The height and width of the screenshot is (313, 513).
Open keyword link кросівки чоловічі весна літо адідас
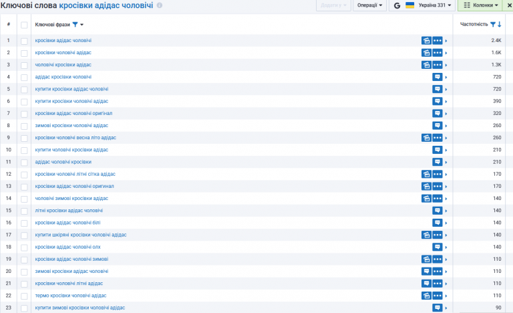pos(75,137)
